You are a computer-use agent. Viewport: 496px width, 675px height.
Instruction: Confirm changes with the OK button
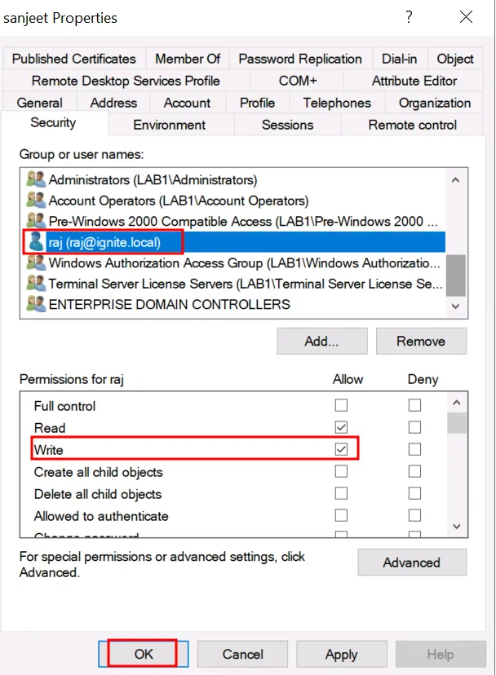pos(144,654)
